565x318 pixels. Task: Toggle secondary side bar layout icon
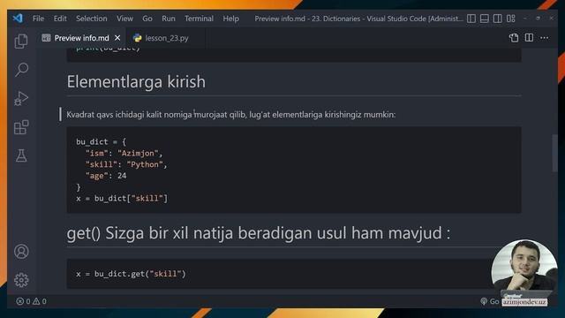[x=497, y=19]
